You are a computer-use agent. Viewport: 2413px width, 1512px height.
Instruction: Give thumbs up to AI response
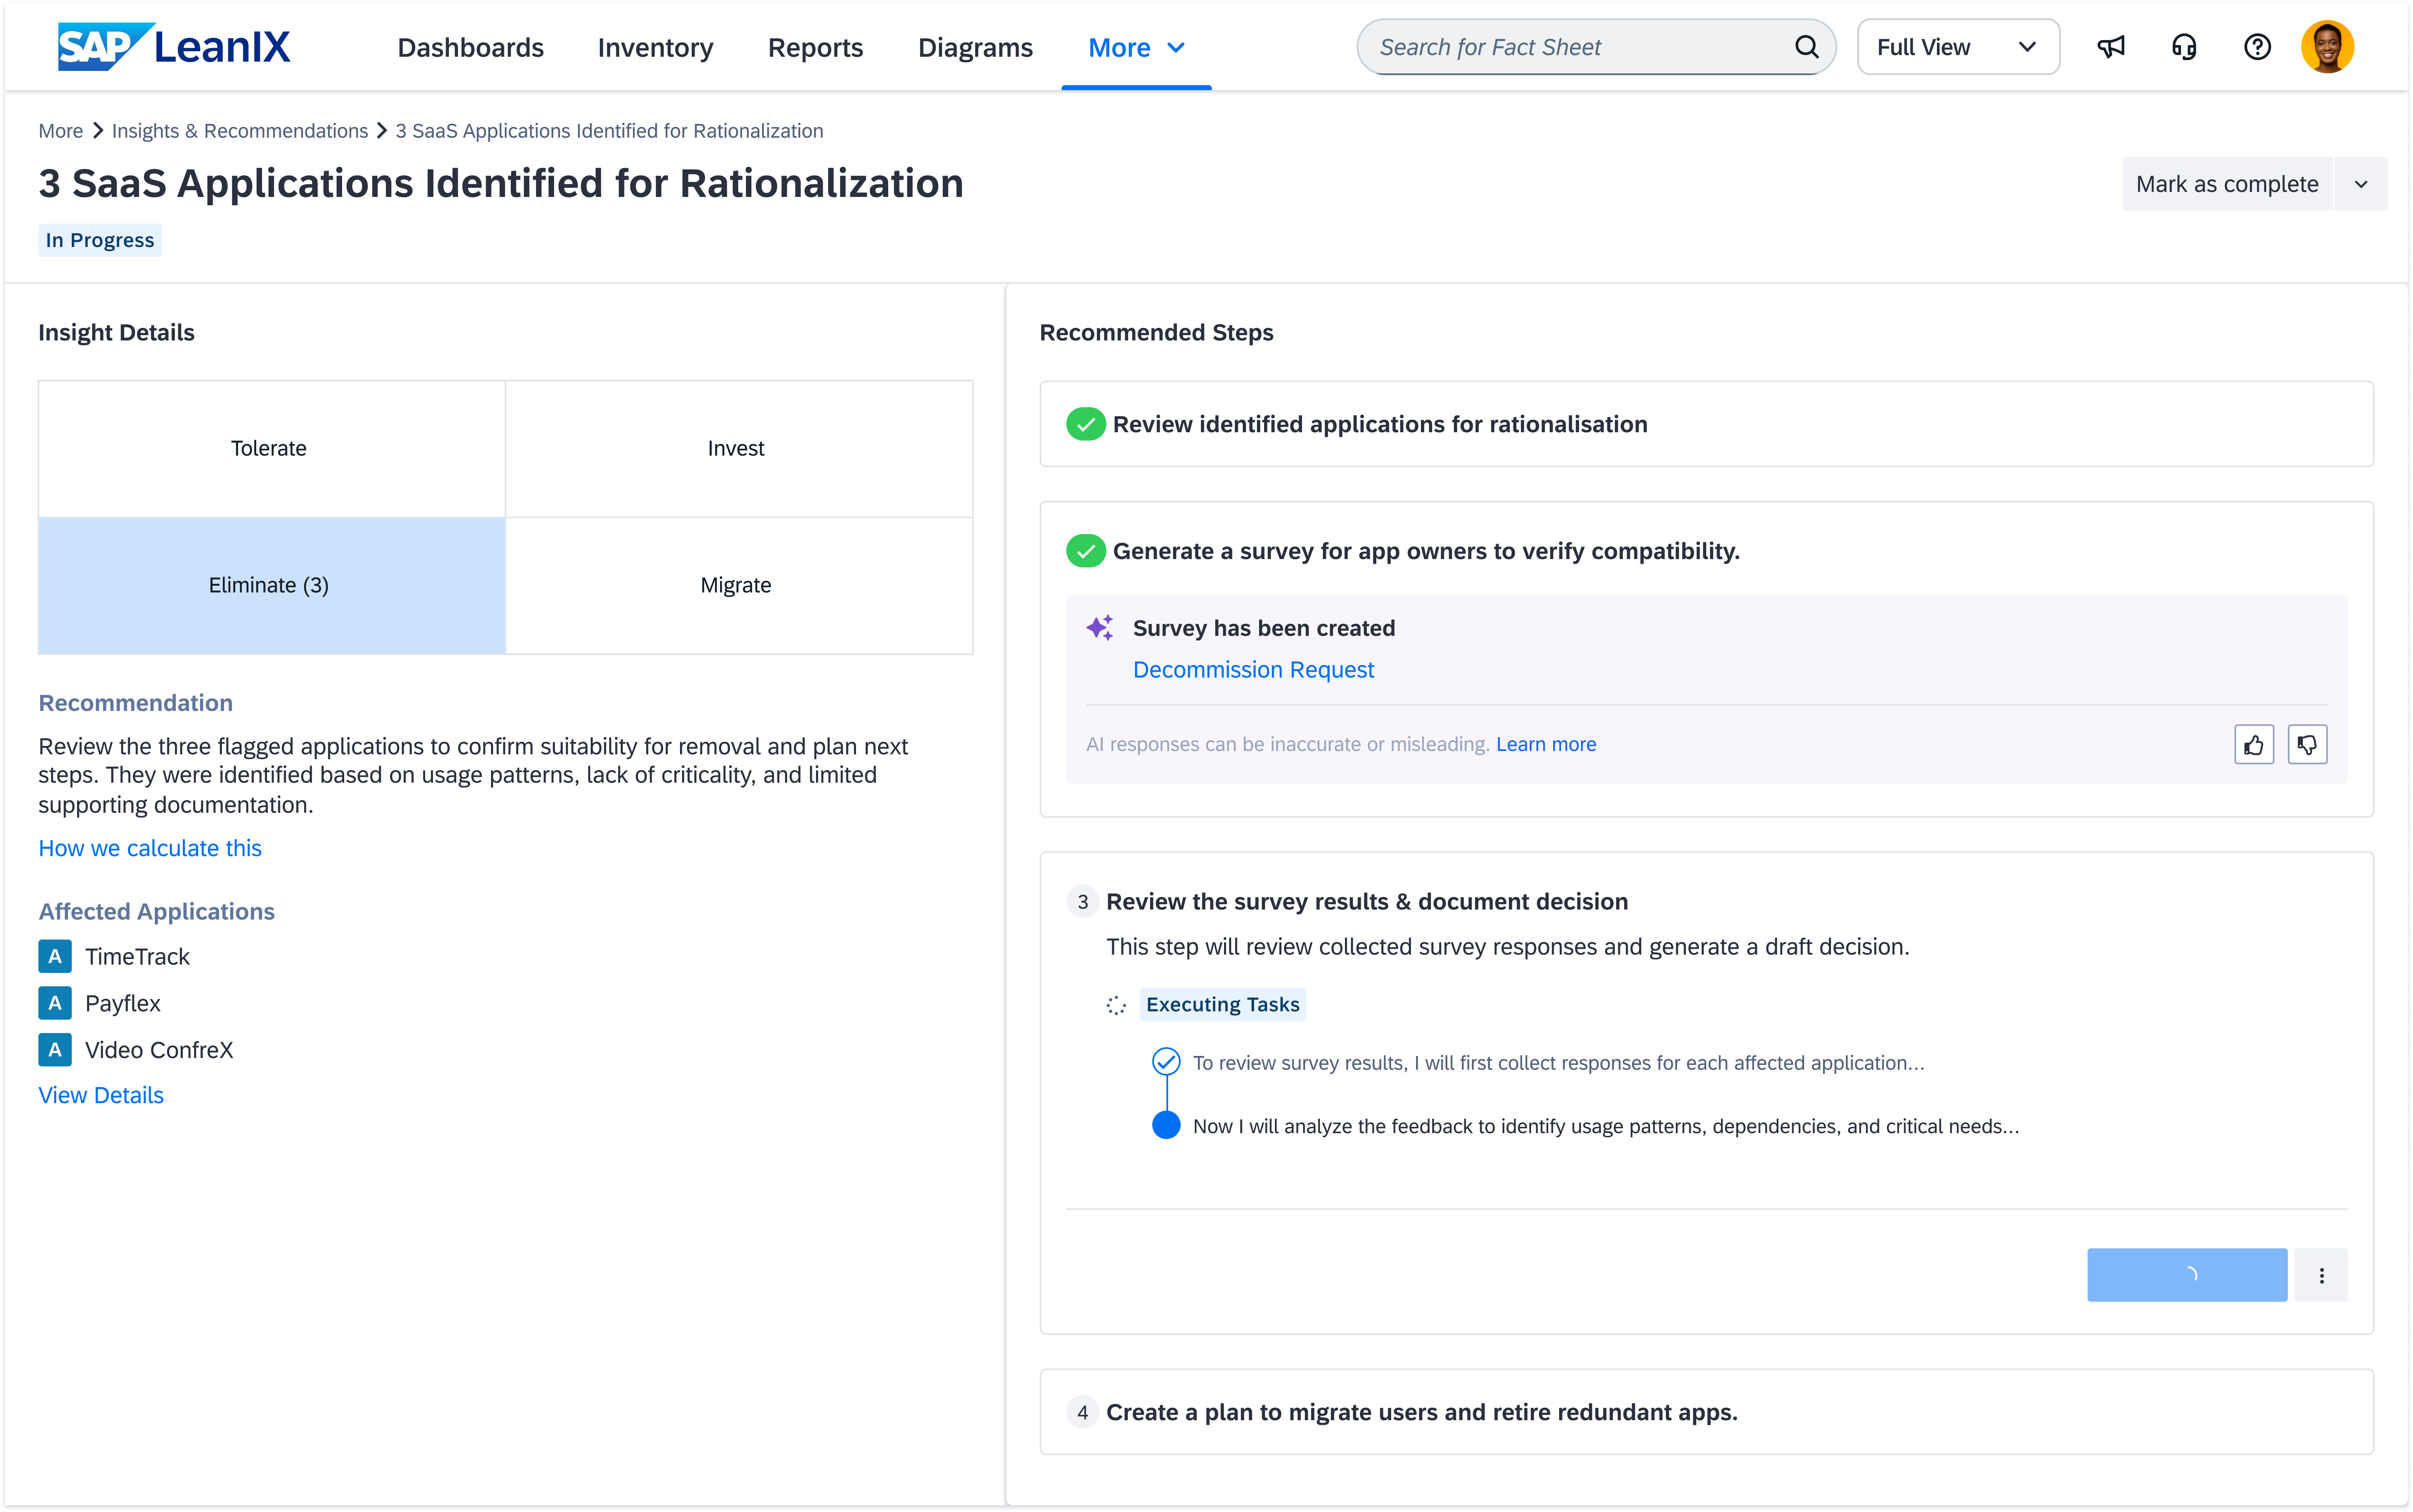pos(2254,744)
